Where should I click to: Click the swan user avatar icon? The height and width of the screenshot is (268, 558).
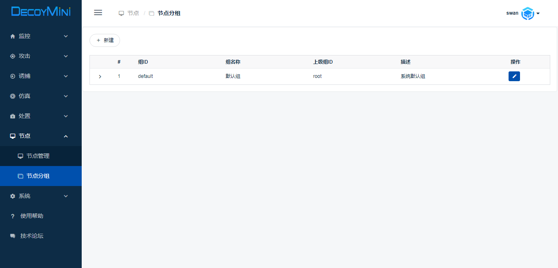click(x=528, y=13)
